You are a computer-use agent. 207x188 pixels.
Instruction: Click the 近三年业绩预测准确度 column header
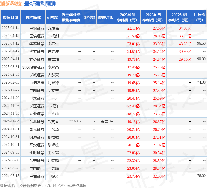coord(71,17)
